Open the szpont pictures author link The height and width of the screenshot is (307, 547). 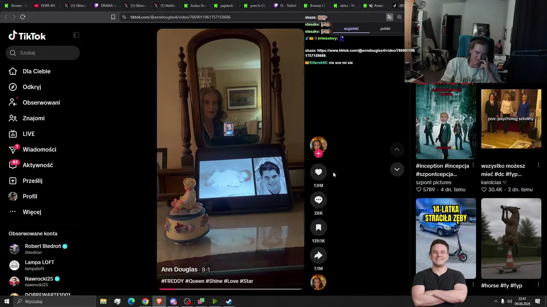point(433,182)
